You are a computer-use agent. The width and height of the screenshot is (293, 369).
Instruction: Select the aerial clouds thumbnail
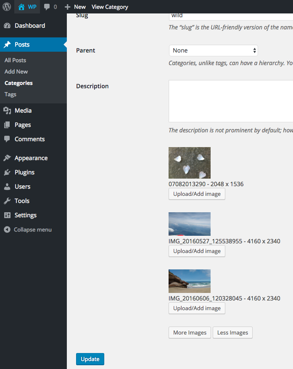(190, 224)
